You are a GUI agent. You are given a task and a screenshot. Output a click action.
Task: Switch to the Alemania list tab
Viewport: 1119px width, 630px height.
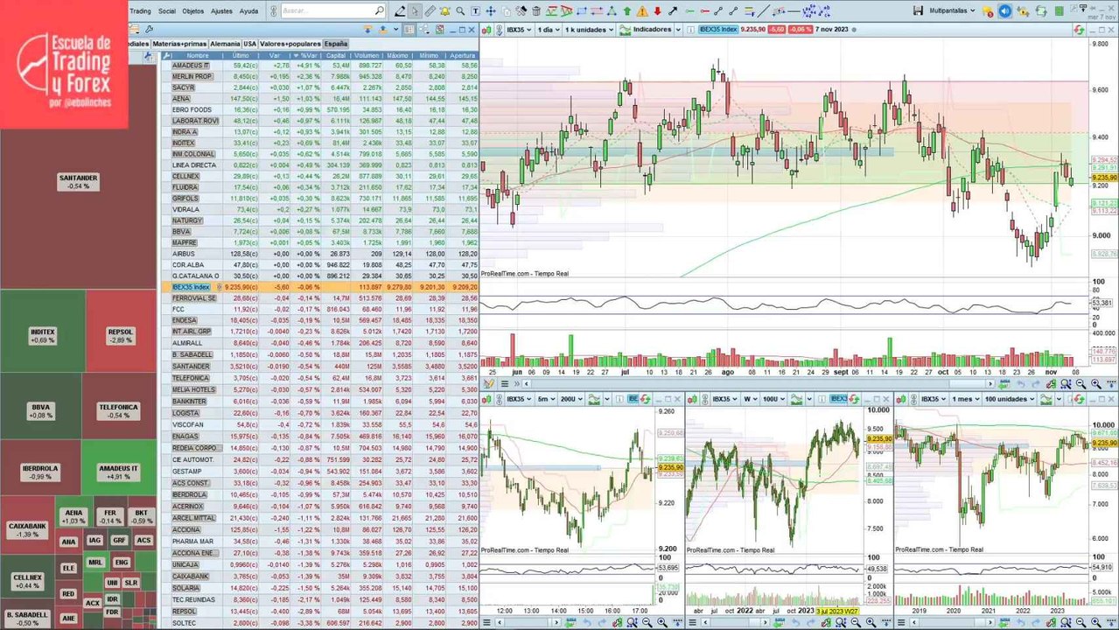coord(225,44)
